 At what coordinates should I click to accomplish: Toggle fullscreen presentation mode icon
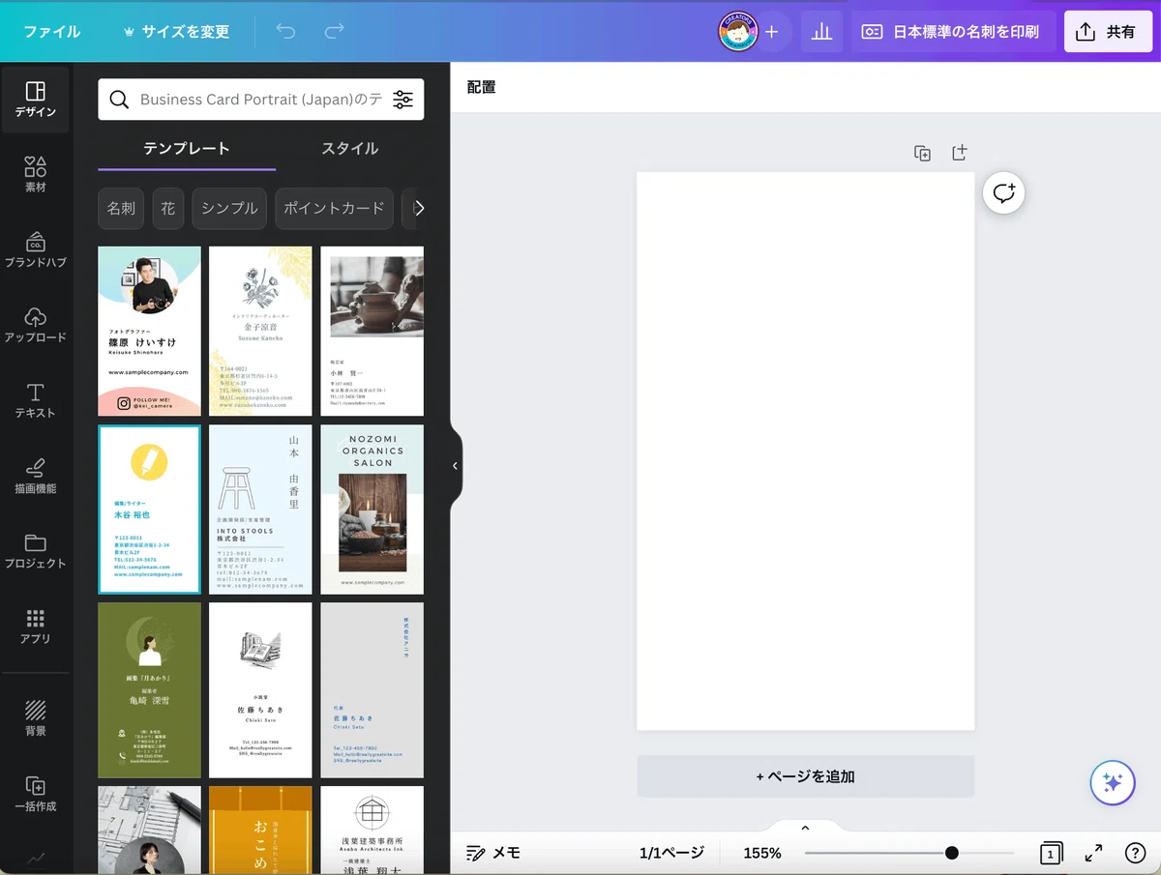pos(1093,853)
